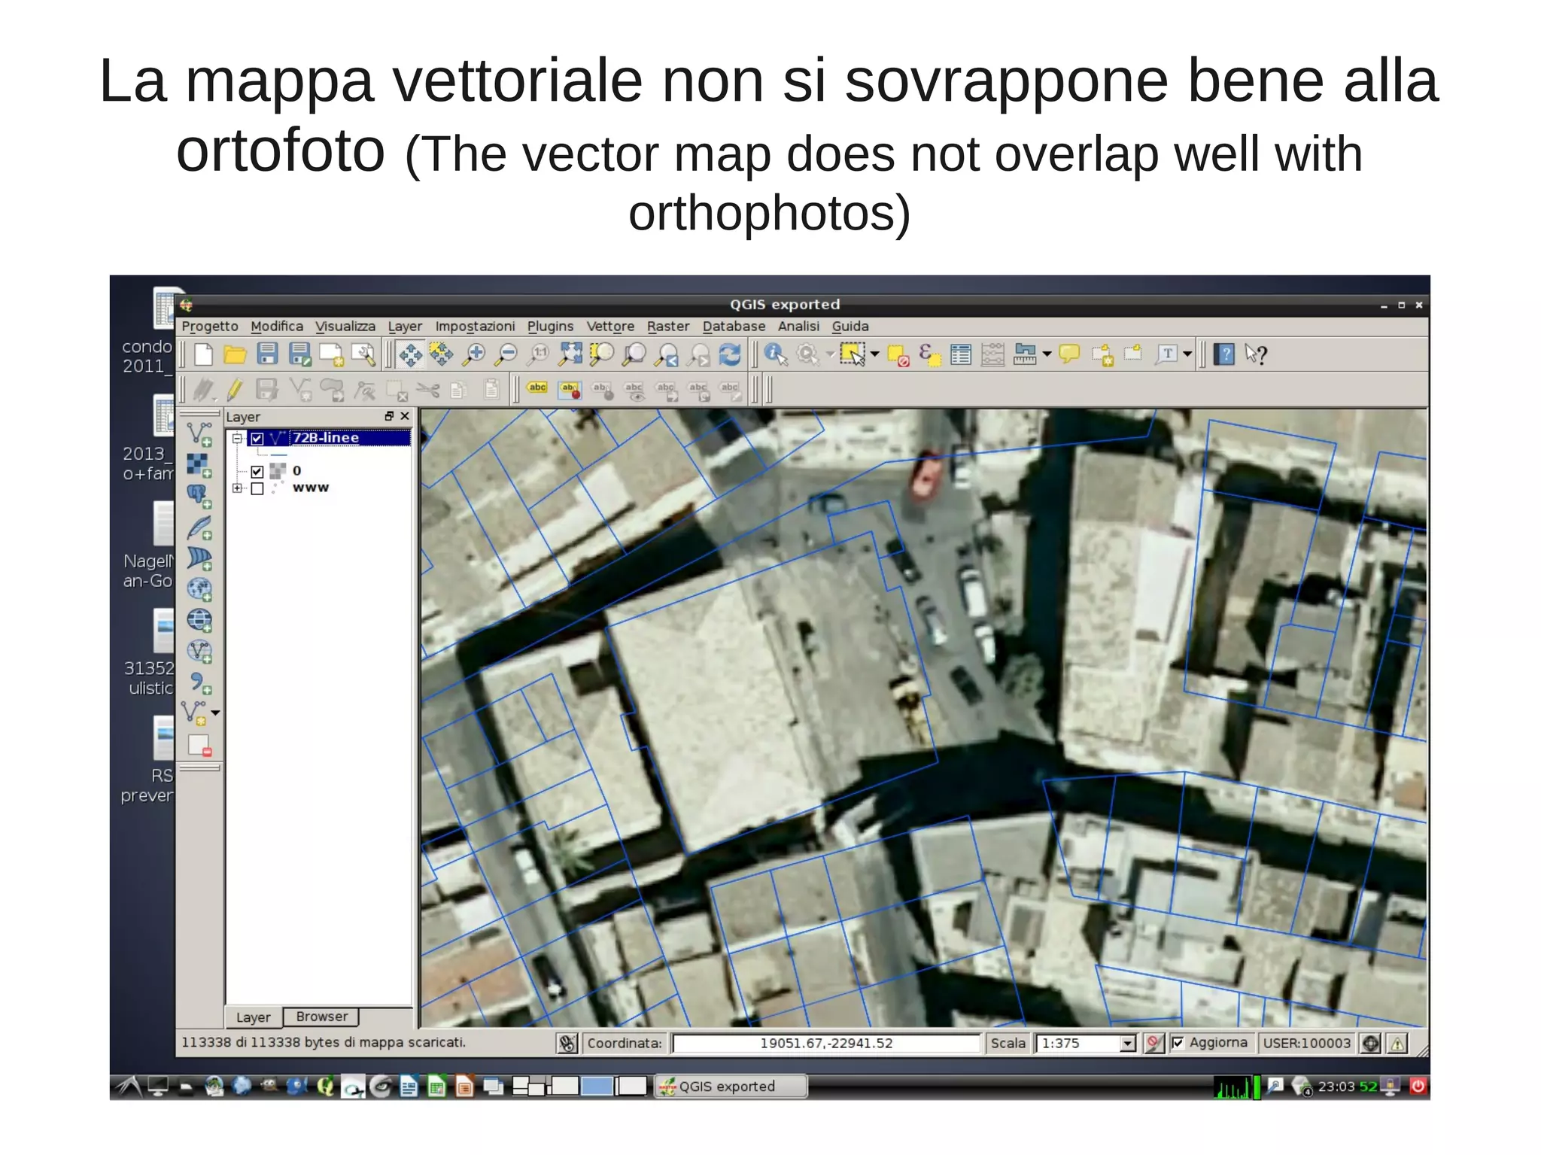Screen dimensions: 1541x1155
Task: Click the messages warning triangle icon
Action: tap(1397, 1044)
